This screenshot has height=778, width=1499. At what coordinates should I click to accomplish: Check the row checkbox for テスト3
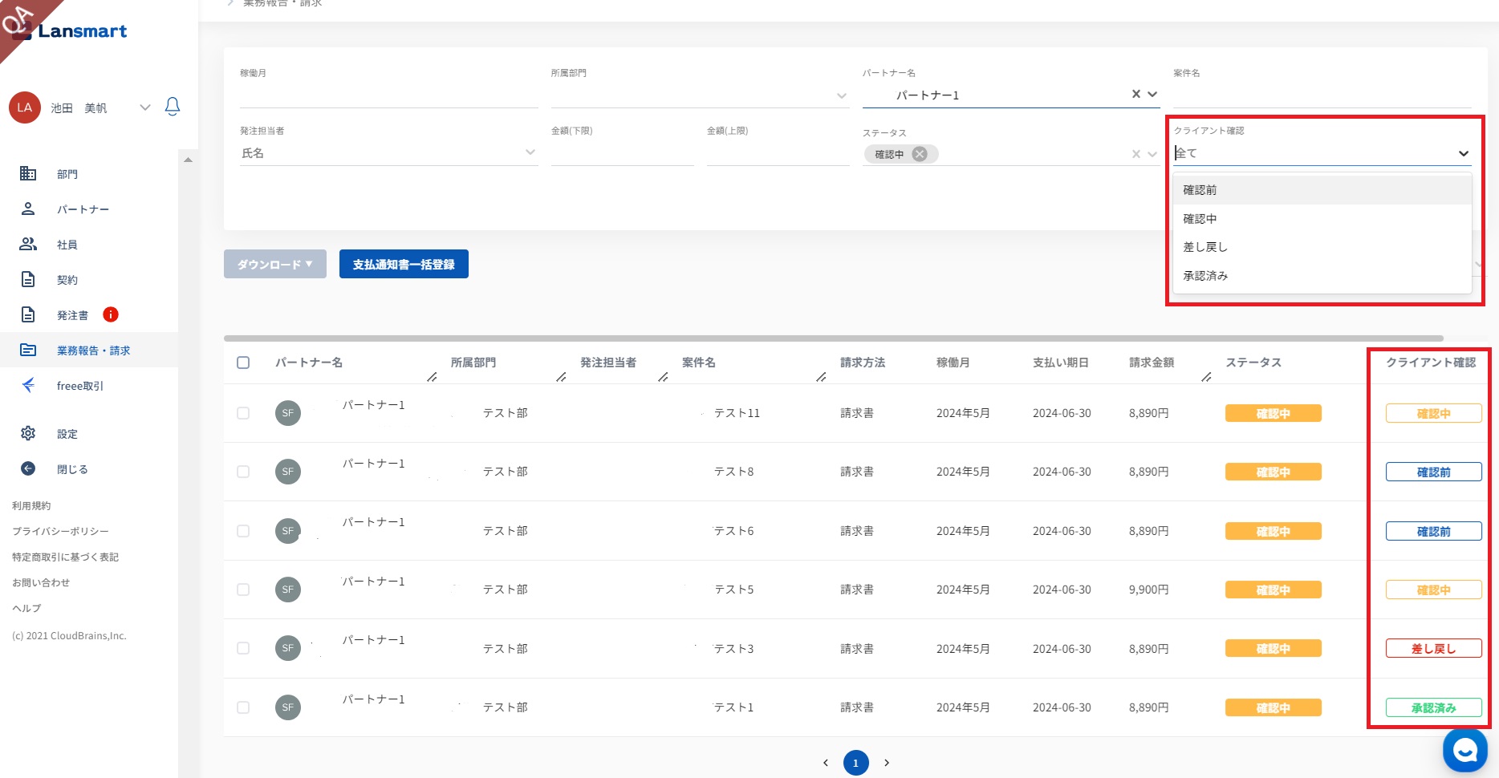pyautogui.click(x=243, y=648)
